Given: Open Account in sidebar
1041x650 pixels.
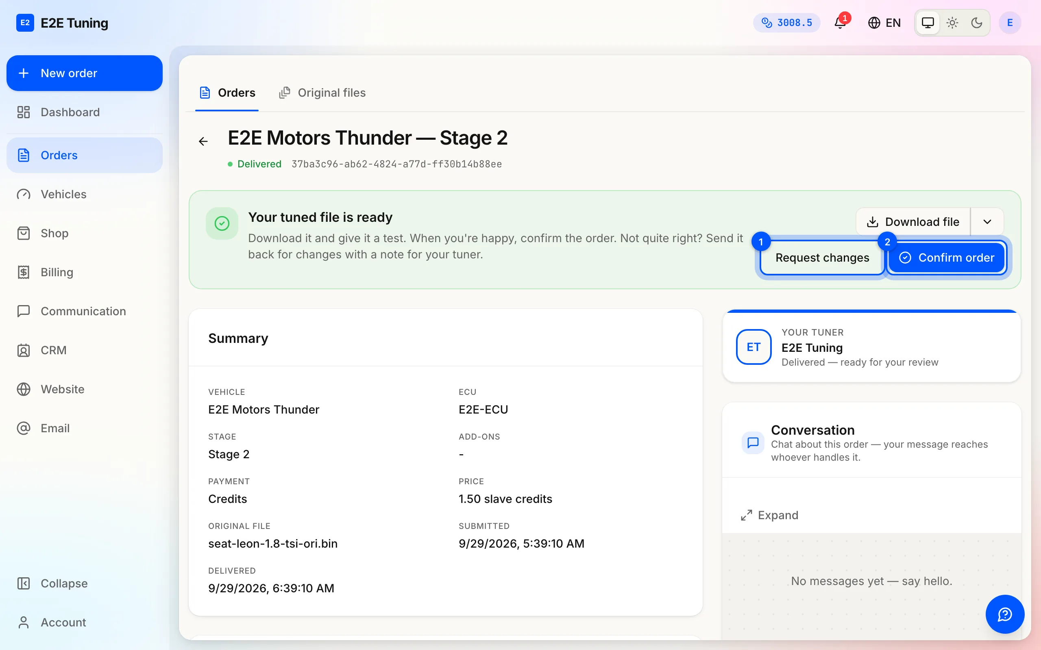Looking at the screenshot, I should click(84, 622).
